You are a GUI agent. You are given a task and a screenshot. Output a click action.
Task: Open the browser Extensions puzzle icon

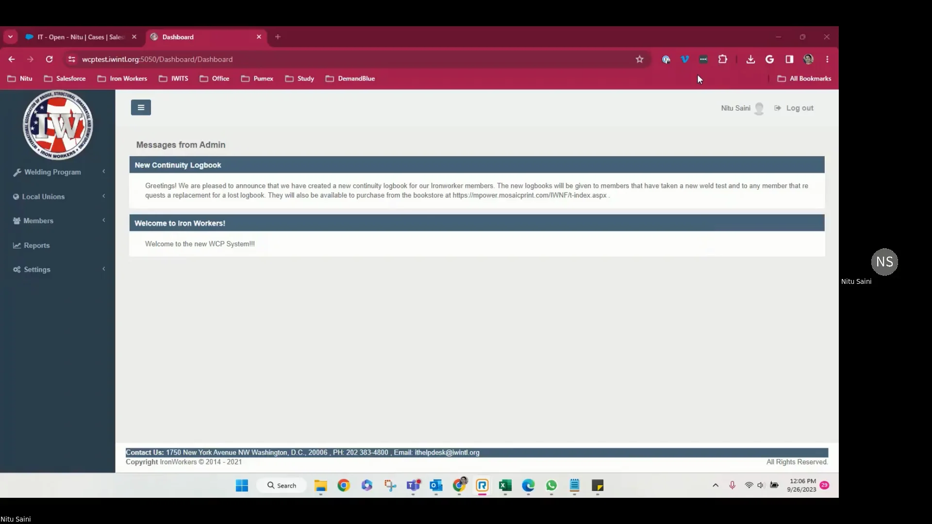pyautogui.click(x=722, y=59)
